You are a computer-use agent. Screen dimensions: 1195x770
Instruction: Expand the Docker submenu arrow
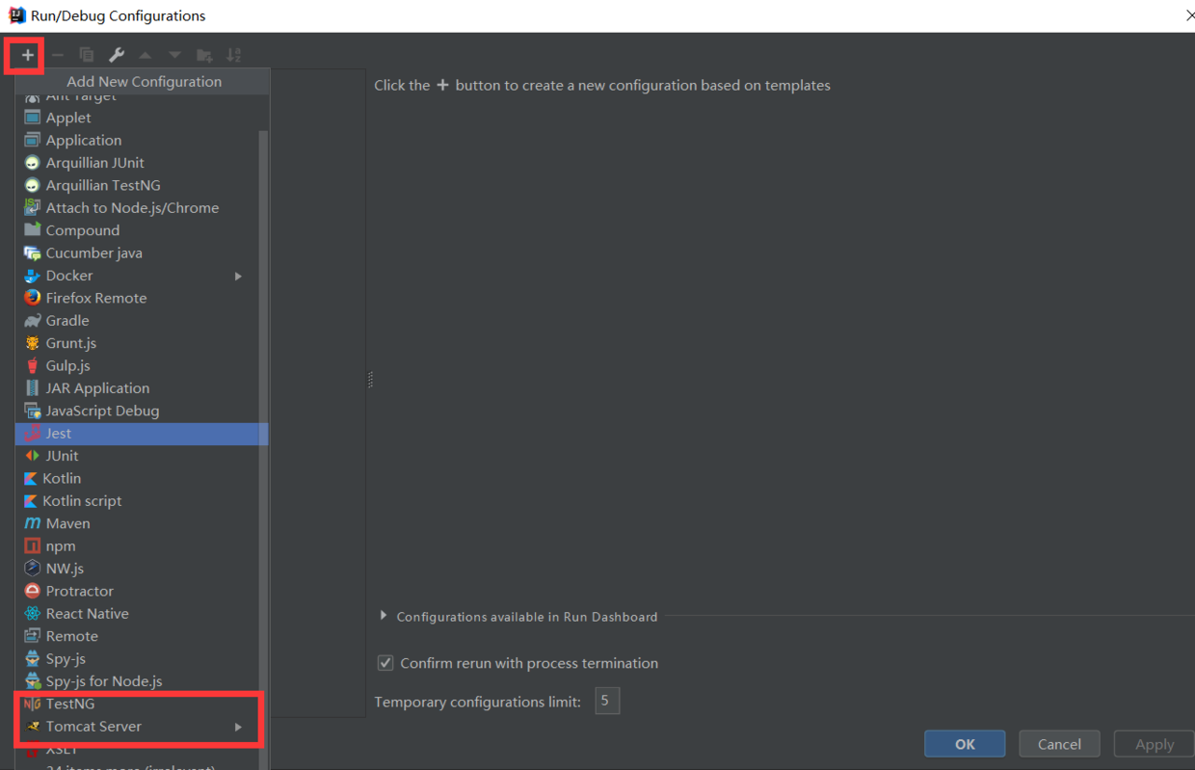pyautogui.click(x=238, y=276)
